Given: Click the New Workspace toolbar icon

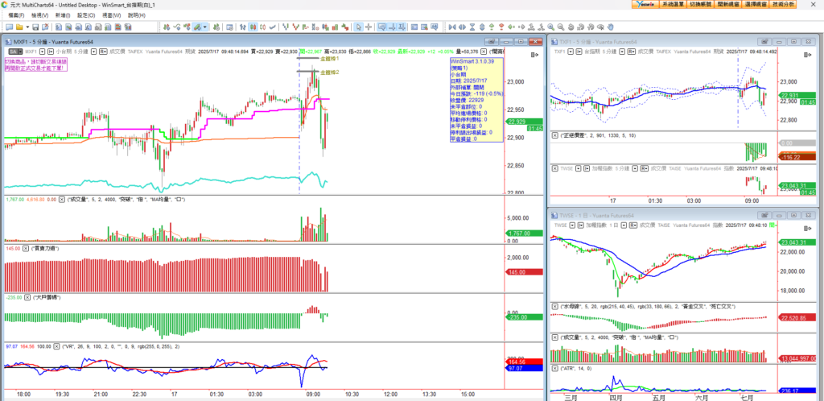Looking at the screenshot, I should tap(9, 27).
